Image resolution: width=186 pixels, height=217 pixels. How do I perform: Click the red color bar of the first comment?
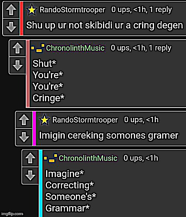[x=22, y=18]
